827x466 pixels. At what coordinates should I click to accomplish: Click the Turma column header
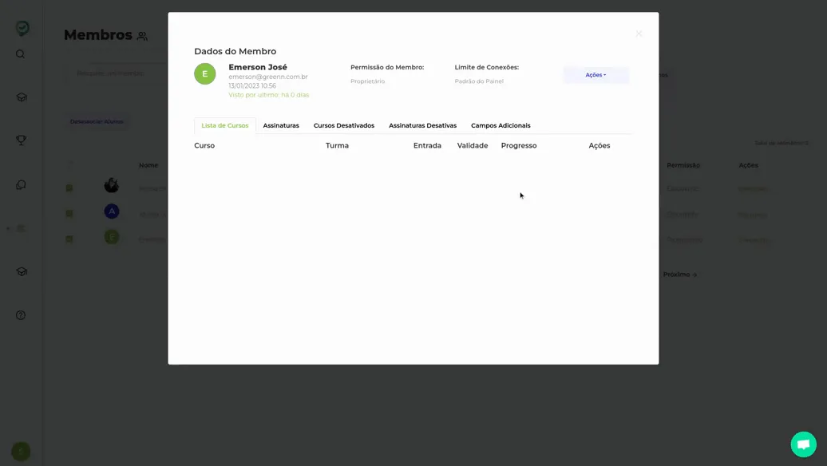tap(337, 145)
